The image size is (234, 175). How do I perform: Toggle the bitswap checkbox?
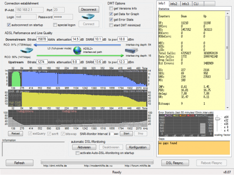coord(63,134)
